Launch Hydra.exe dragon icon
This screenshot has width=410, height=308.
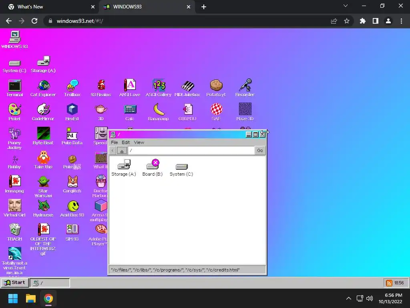(43, 209)
